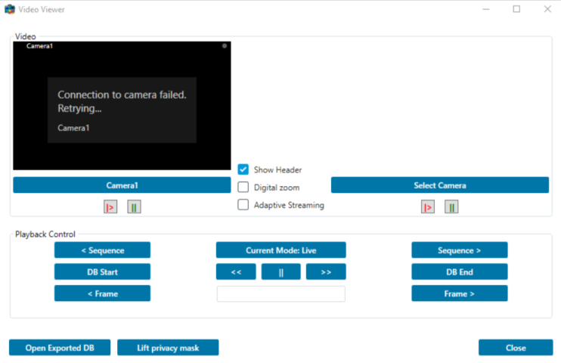Enable Adaptive Streaming checkbox

click(243, 204)
